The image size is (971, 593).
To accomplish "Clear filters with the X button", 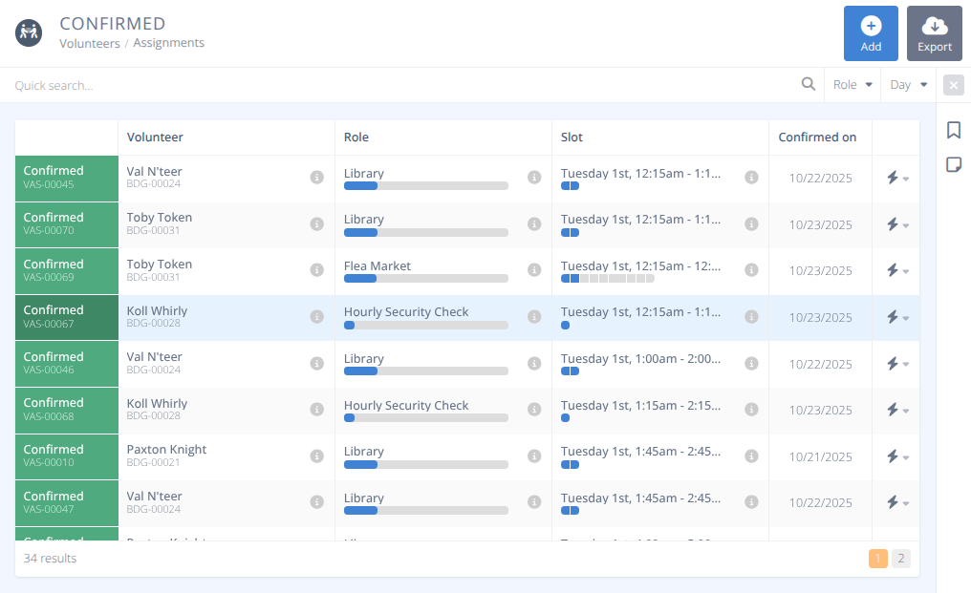I will pos(953,85).
